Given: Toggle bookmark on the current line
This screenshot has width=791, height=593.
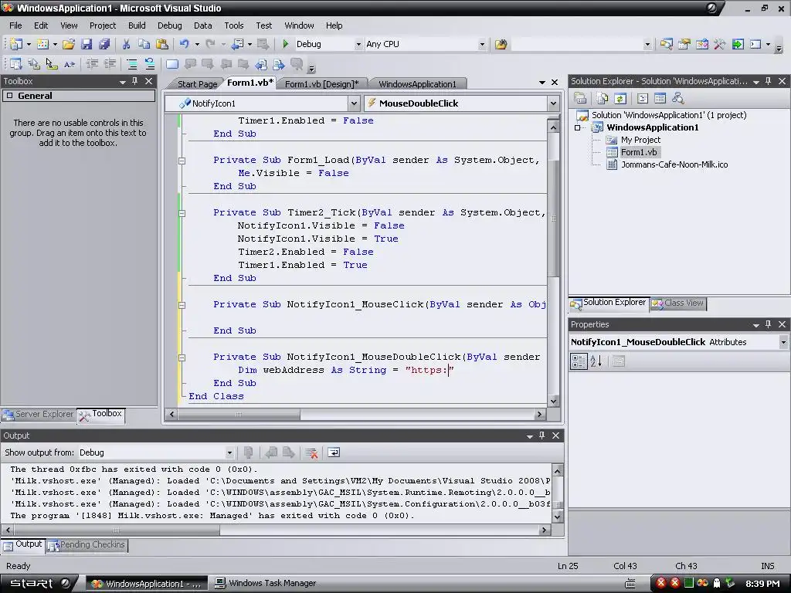Looking at the screenshot, I should point(172,64).
